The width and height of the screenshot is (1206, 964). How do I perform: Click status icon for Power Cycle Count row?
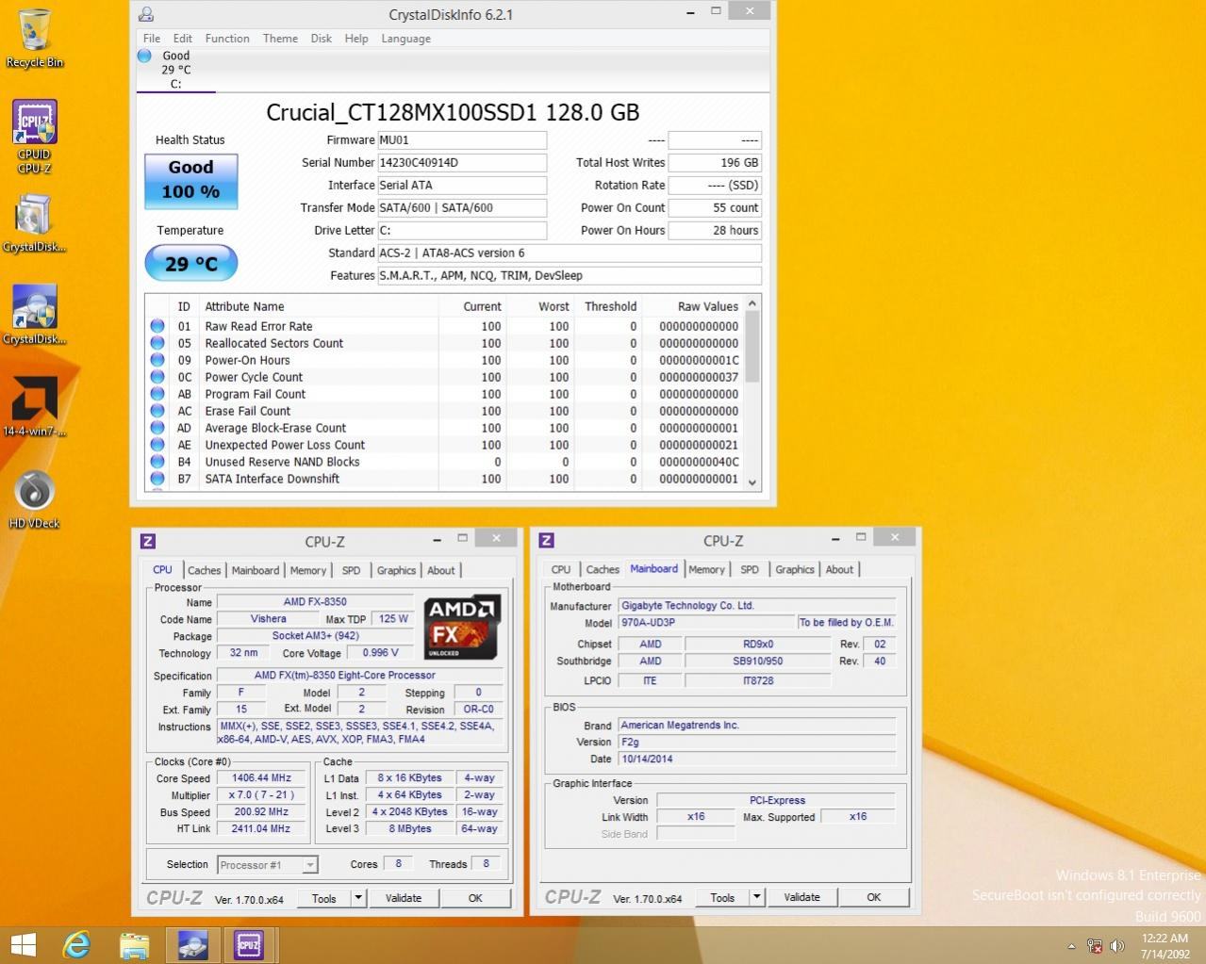(157, 377)
